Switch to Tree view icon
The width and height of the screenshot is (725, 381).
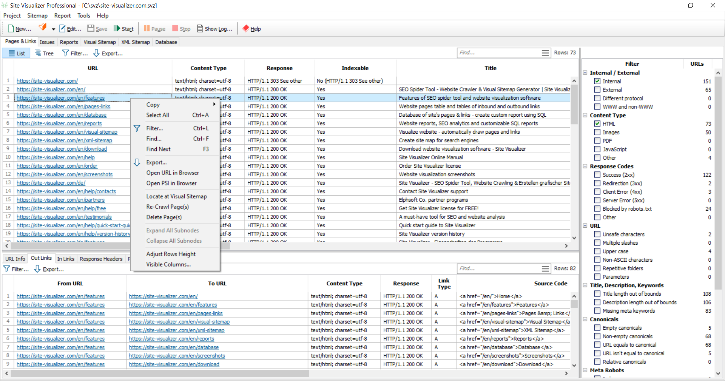pos(38,53)
